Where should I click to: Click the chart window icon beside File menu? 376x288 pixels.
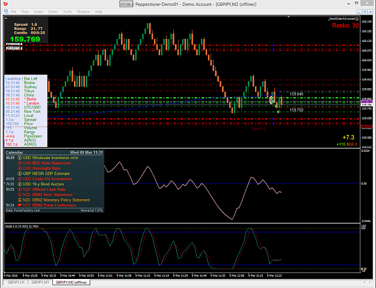(x=6, y=11)
